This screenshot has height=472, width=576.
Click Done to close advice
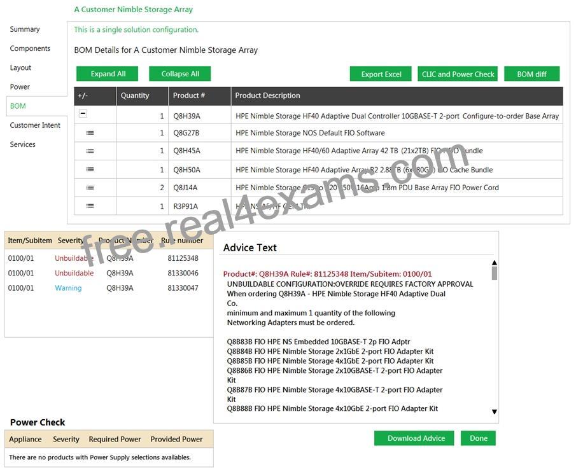(478, 438)
